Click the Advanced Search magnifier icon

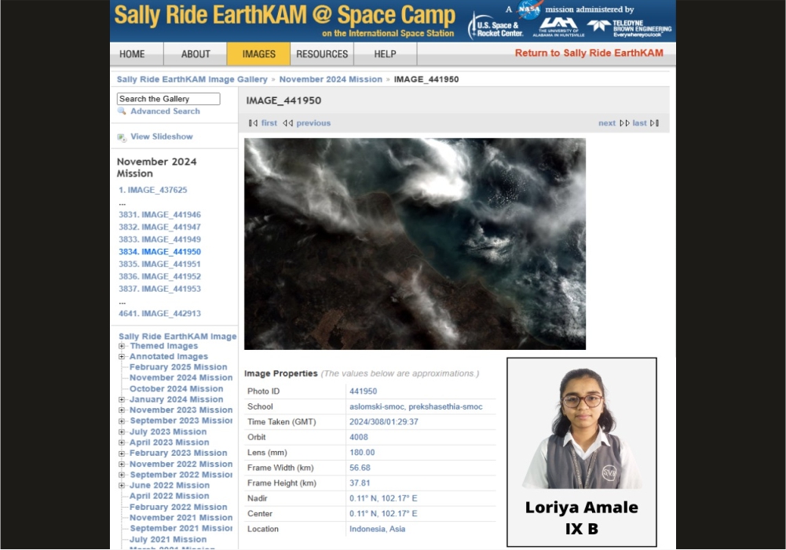coord(122,111)
